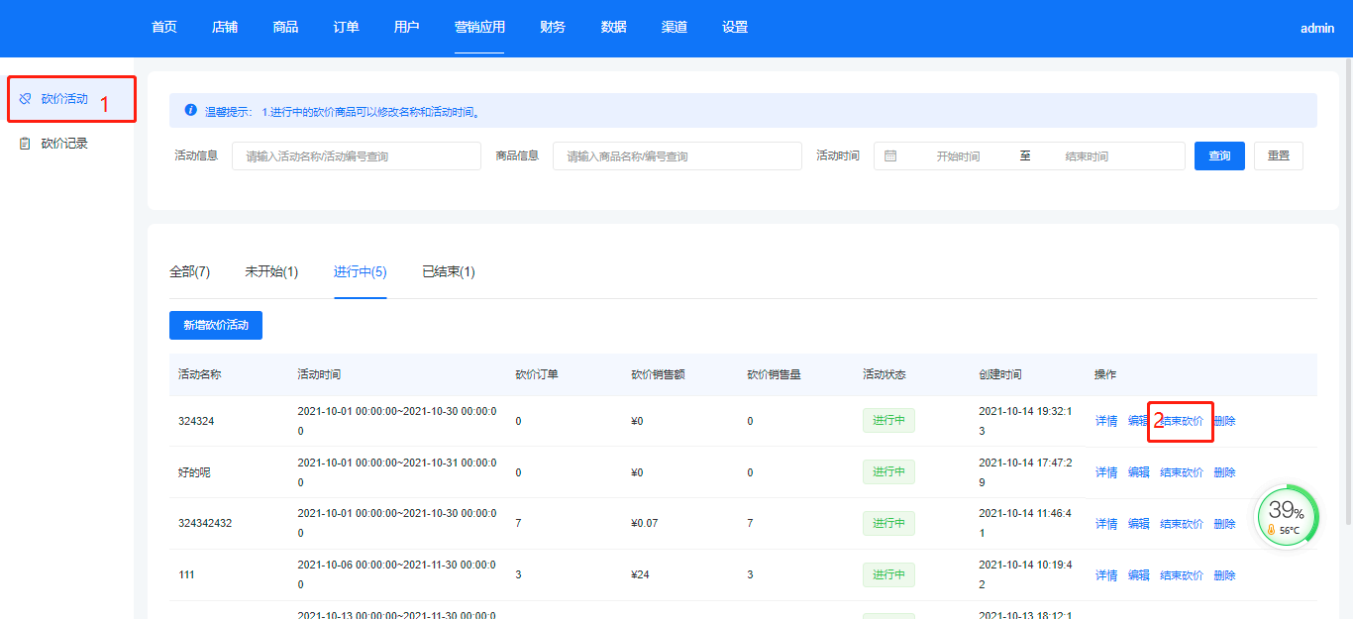Click the circular 39% performance widget
Image resolution: width=1353 pixels, height=619 pixels.
coord(1287,516)
